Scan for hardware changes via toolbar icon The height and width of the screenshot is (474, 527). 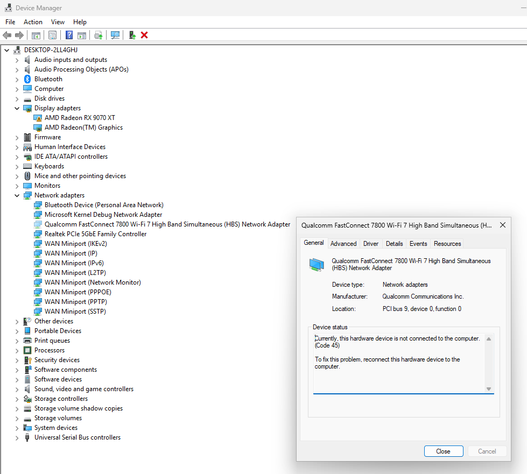115,35
